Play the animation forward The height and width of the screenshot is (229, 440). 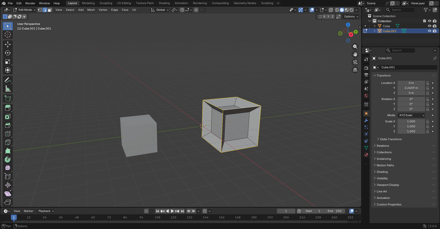pos(172,211)
